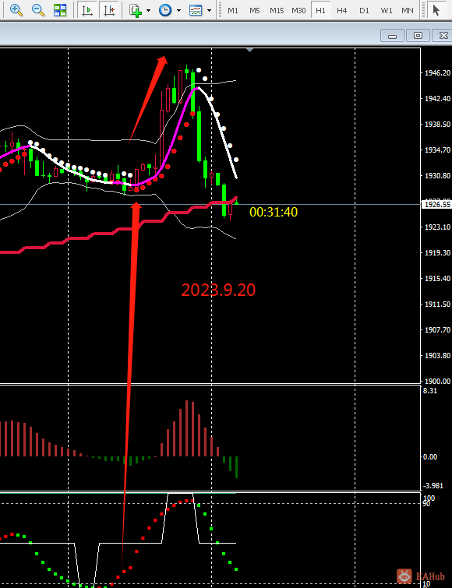Screen dimensions: 452x588
Task: Choose the D1 daily timeframe
Action: 364,10
